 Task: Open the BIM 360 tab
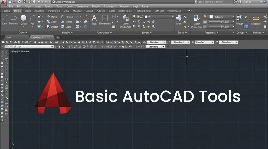coord(159,11)
